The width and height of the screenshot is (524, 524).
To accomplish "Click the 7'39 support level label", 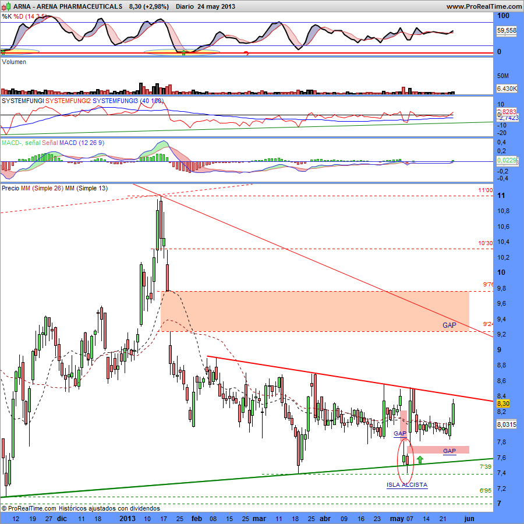I will 486,466.
